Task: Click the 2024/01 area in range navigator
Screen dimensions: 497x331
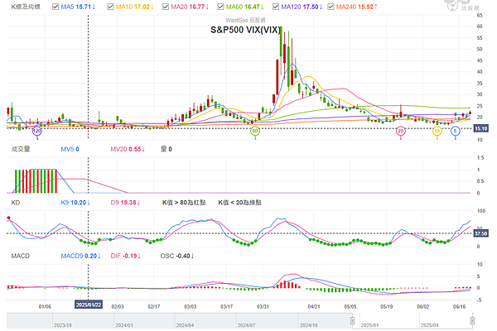Action: (x=124, y=325)
